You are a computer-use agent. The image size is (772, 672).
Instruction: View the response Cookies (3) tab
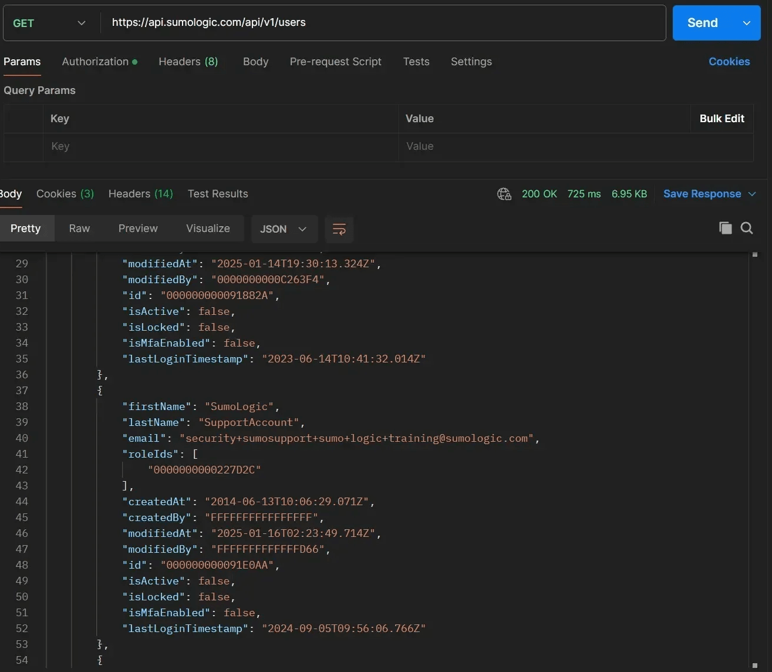tap(65, 194)
